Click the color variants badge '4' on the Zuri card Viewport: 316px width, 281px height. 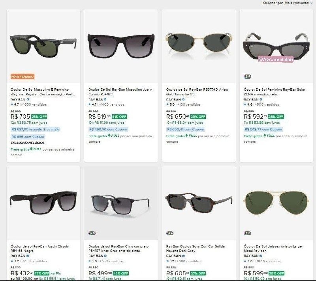tap(170, 233)
